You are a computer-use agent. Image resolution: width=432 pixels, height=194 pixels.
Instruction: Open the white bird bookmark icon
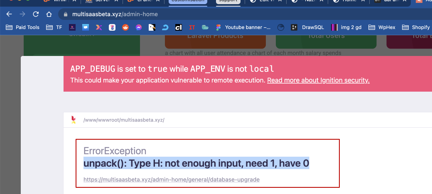tap(152, 27)
